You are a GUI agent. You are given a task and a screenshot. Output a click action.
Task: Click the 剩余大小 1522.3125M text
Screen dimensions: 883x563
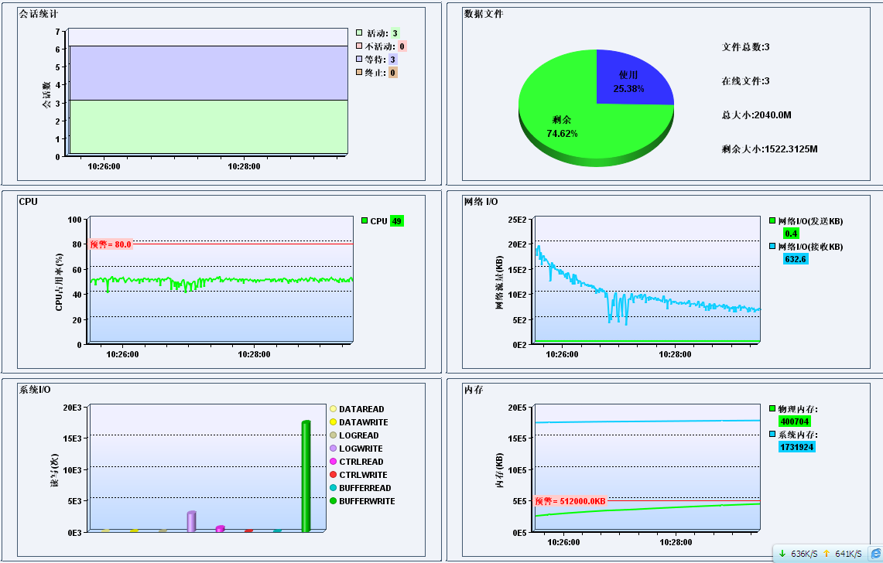(x=769, y=148)
